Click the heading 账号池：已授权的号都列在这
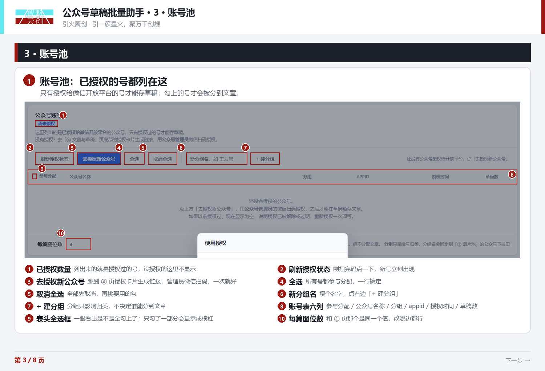The image size is (545, 371). click(x=104, y=81)
